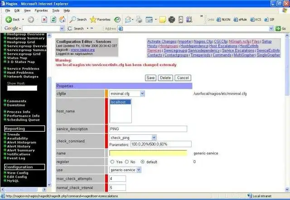The width and height of the screenshot is (290, 200).
Task: Click the green Go arrow button
Action: 278,29
